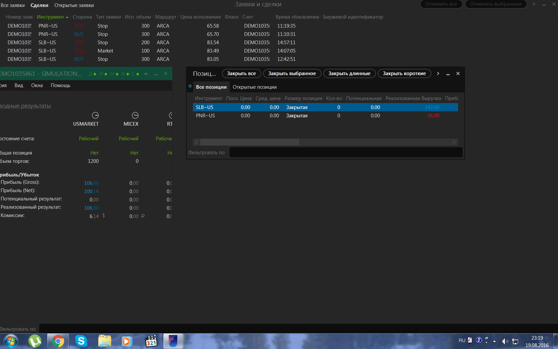Open 'Сводные результаты' link
The image size is (558, 349).
pos(25,106)
